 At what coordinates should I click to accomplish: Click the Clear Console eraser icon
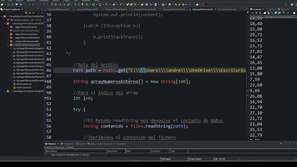[x=265, y=13]
